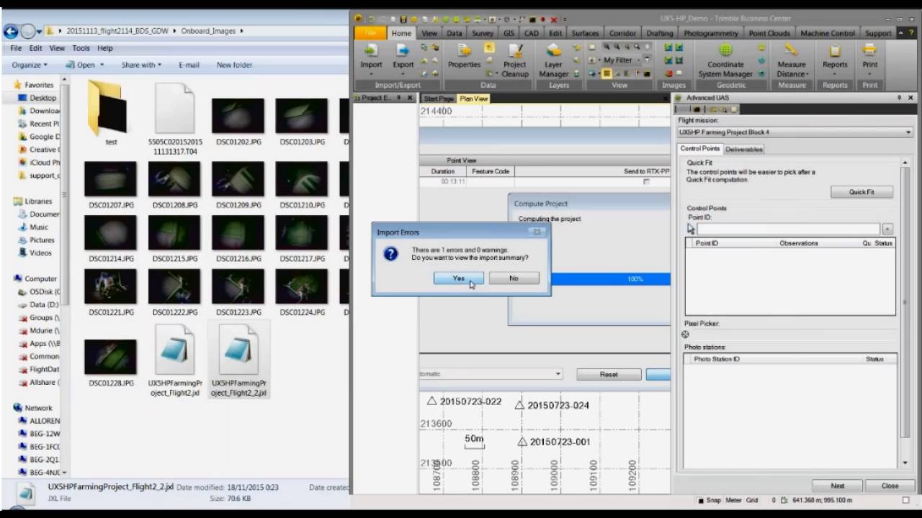Open Properties in the Data group
922x518 pixels.
click(x=464, y=56)
